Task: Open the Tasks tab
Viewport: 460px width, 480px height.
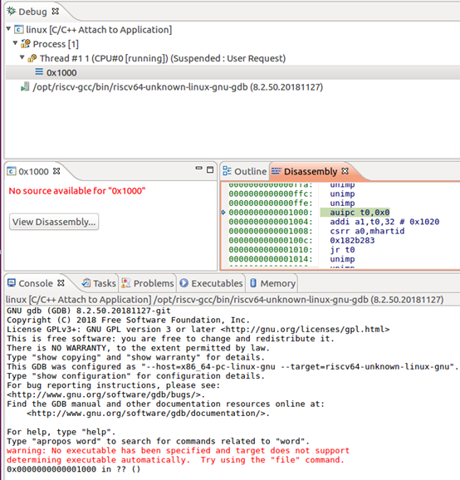Action: pos(99,283)
